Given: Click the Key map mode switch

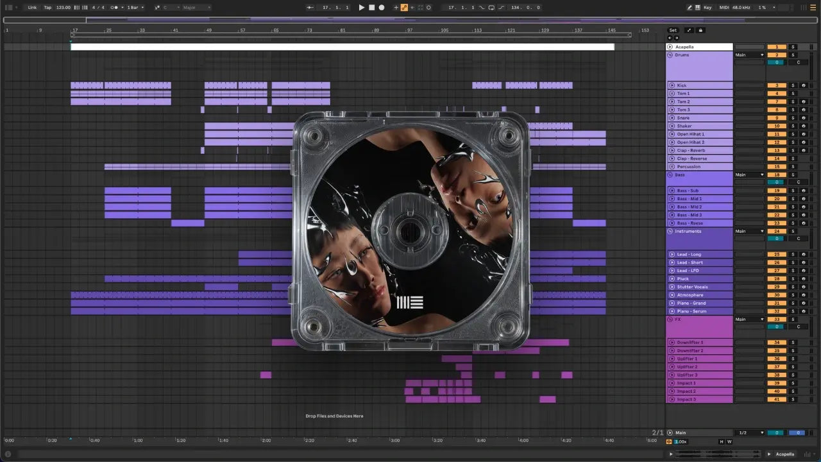Looking at the screenshot, I should coord(707,8).
